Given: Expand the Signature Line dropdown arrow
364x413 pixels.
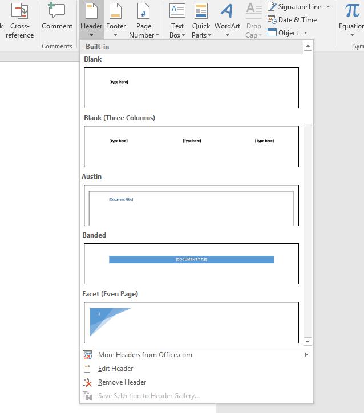Looking at the screenshot, I should click(329, 7).
